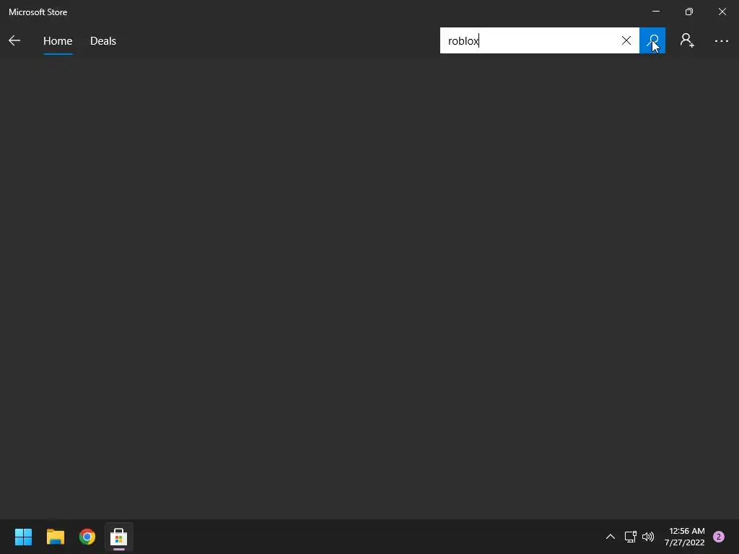Open the volume speaker tray icon
Viewport: 739px width, 554px height.
(648, 537)
